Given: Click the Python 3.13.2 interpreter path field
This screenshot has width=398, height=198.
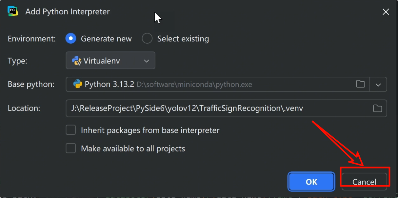Looking at the screenshot, I should pyautogui.click(x=218, y=84).
